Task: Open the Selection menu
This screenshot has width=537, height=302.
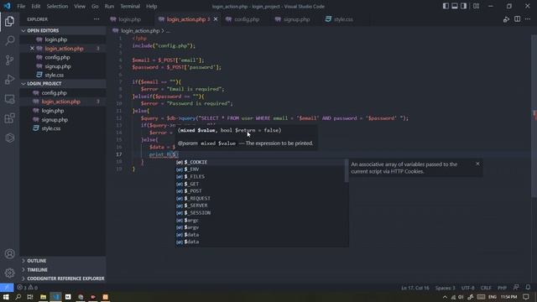Action: tap(57, 6)
